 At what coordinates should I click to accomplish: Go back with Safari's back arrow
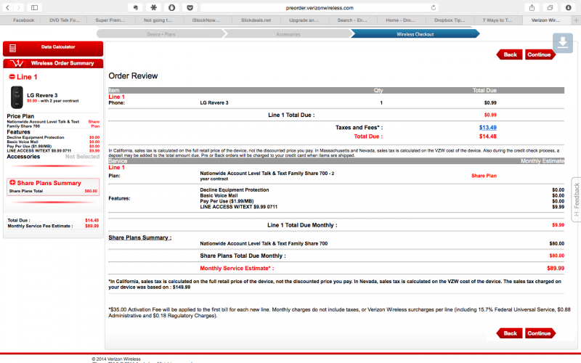click(x=7, y=7)
